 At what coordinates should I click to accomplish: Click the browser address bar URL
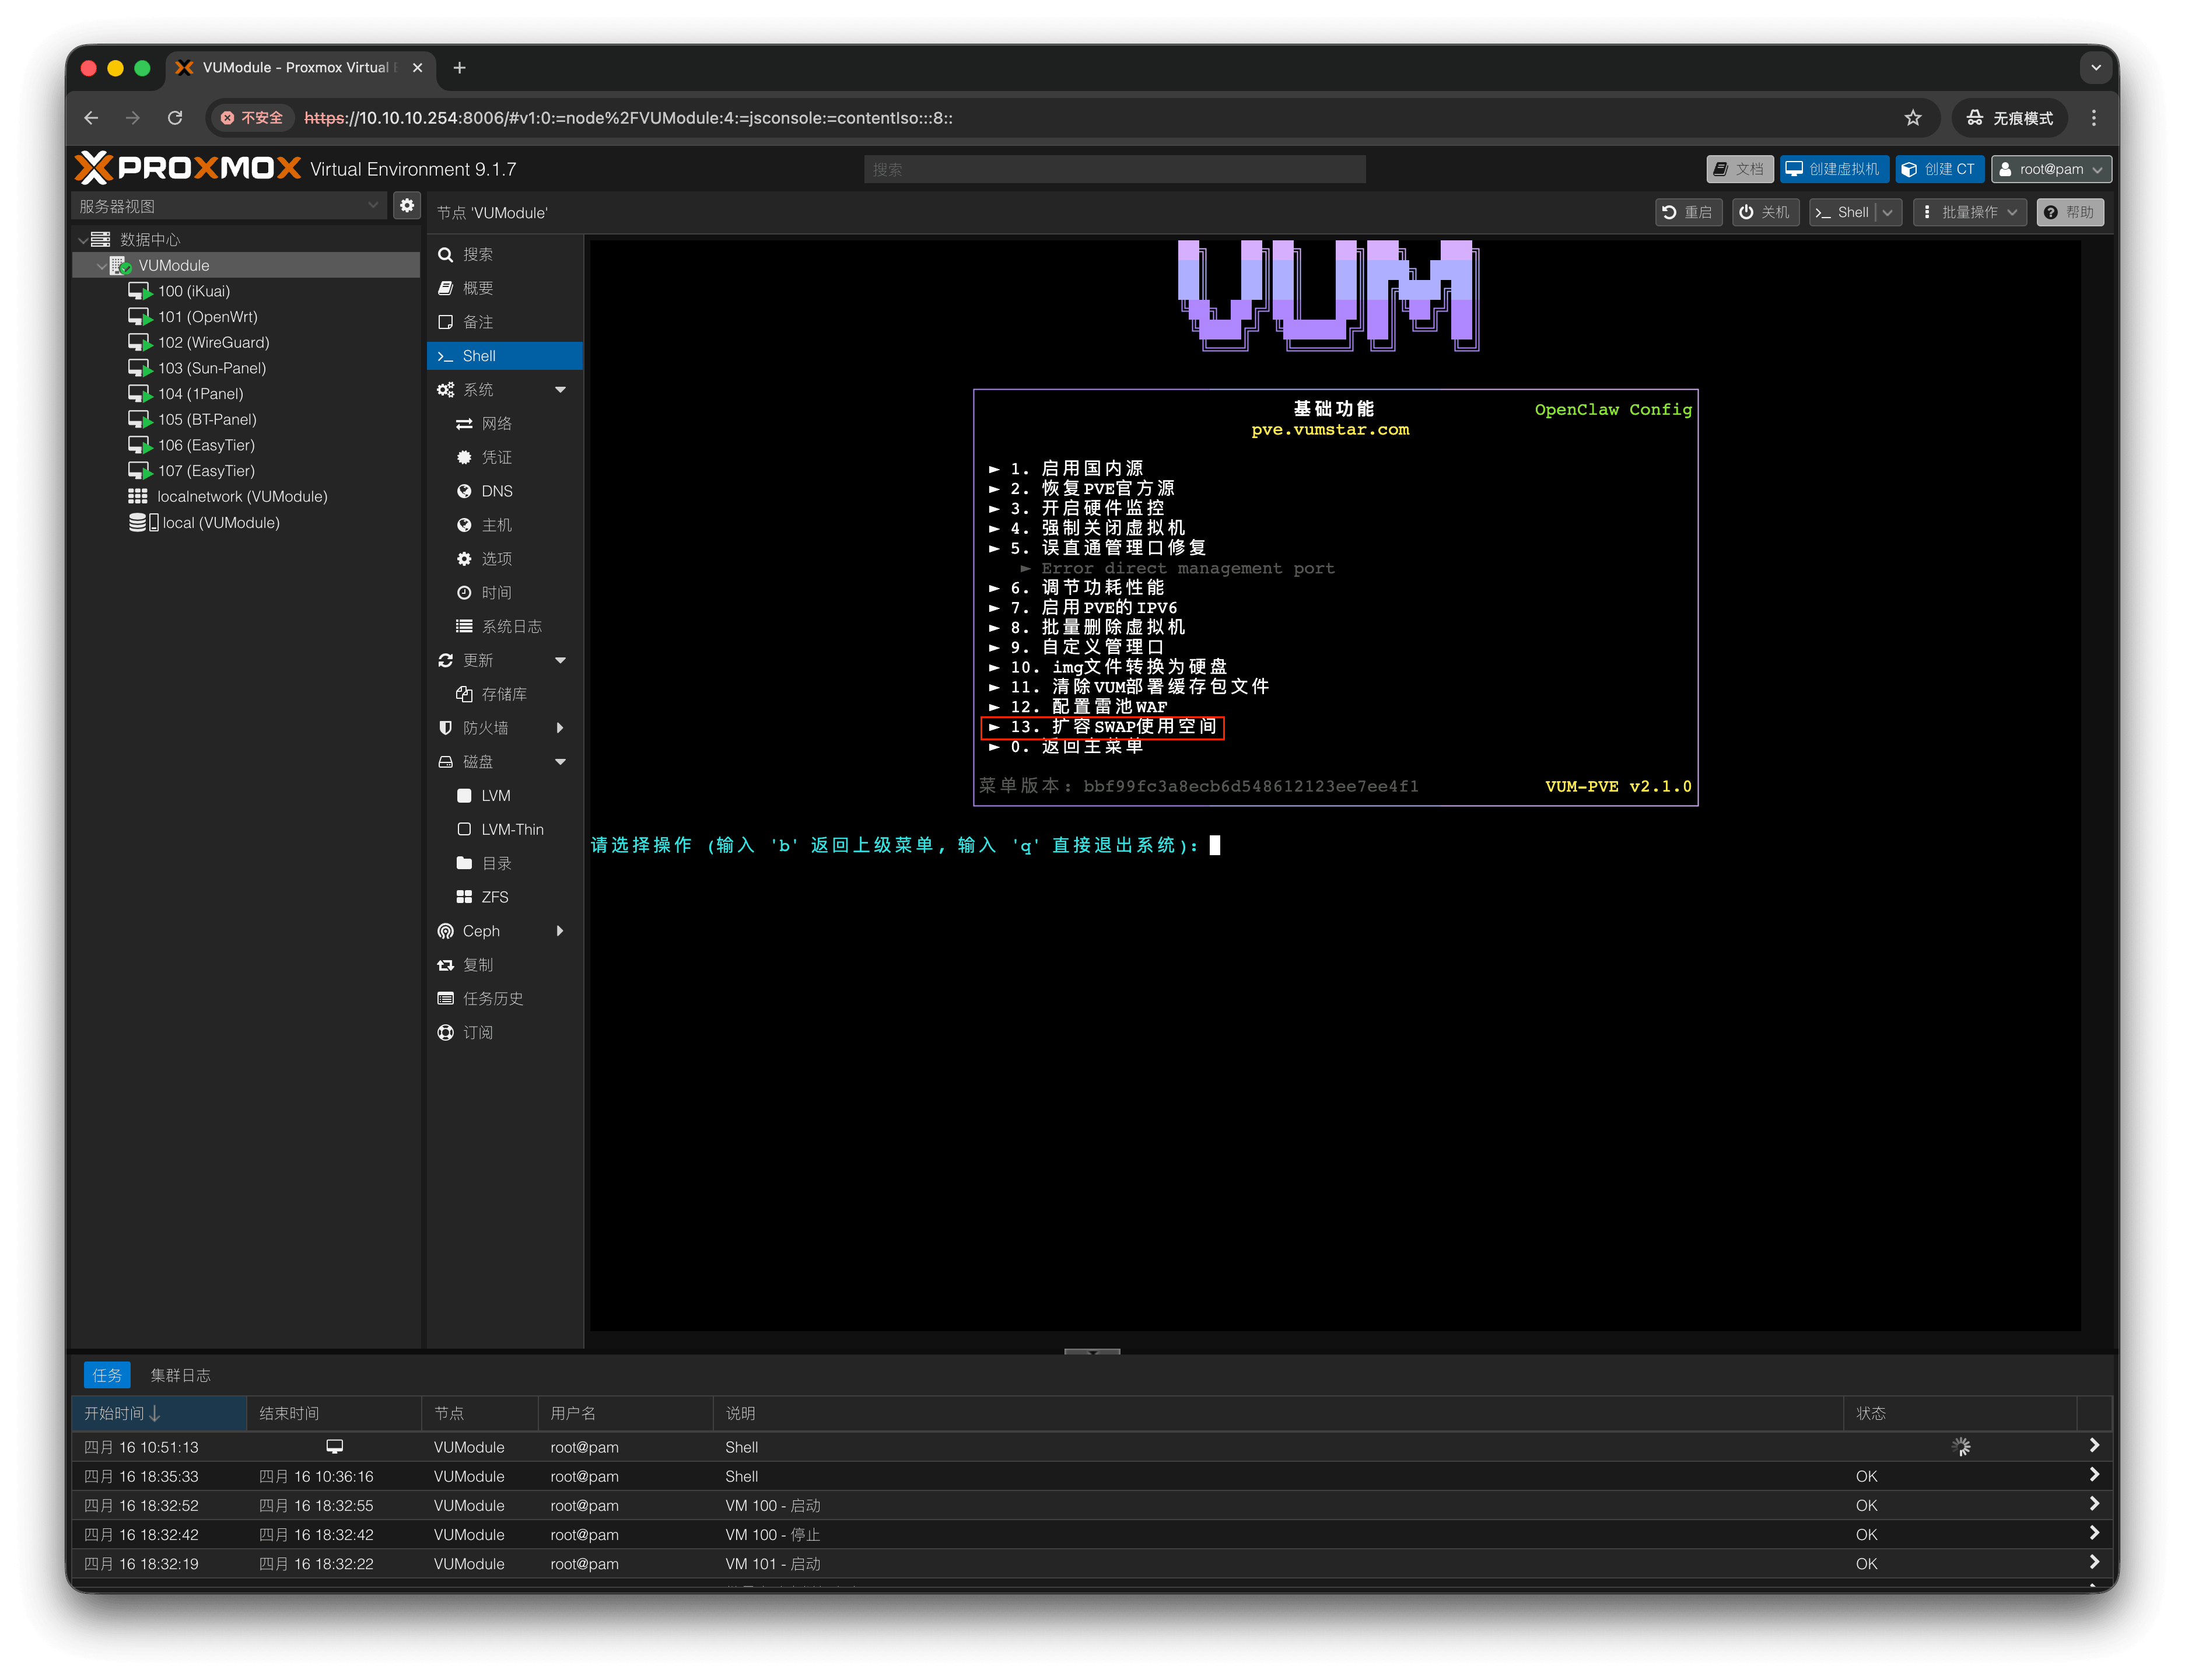click(628, 118)
